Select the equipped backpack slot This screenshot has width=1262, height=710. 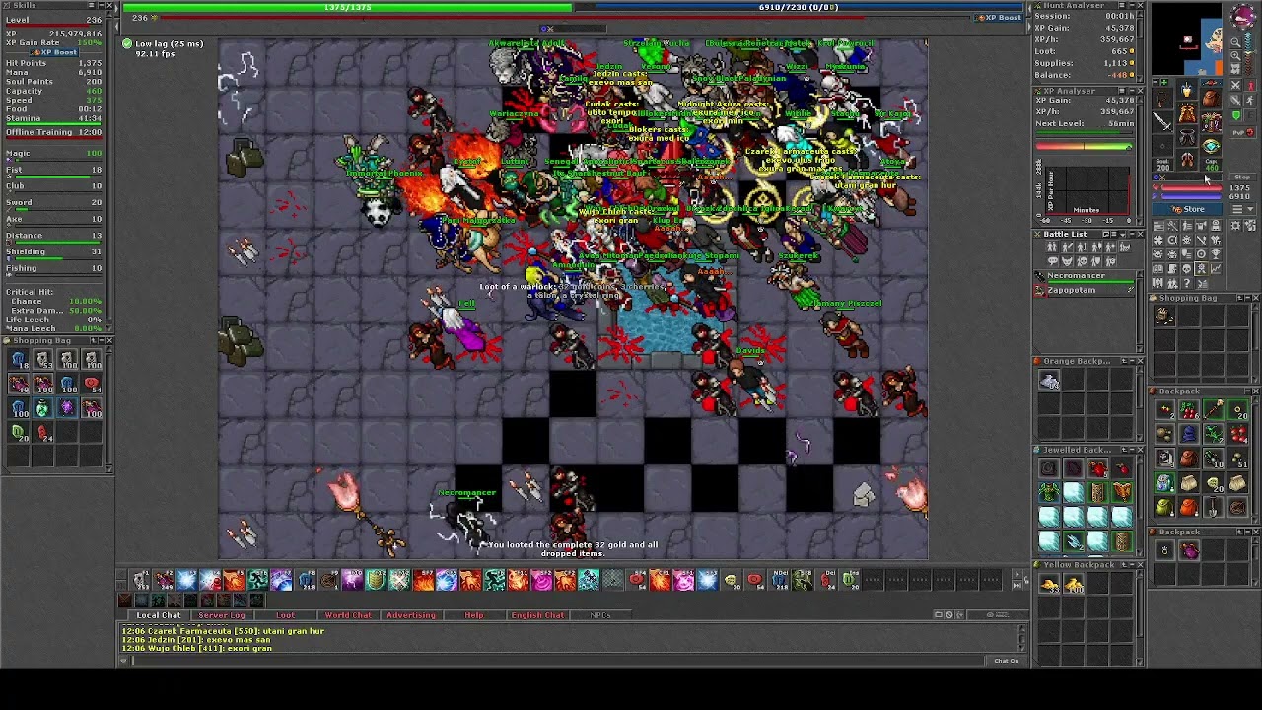(1210, 99)
